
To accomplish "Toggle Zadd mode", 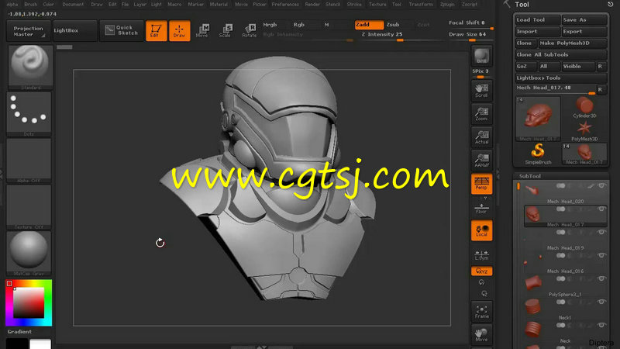I will coord(369,25).
